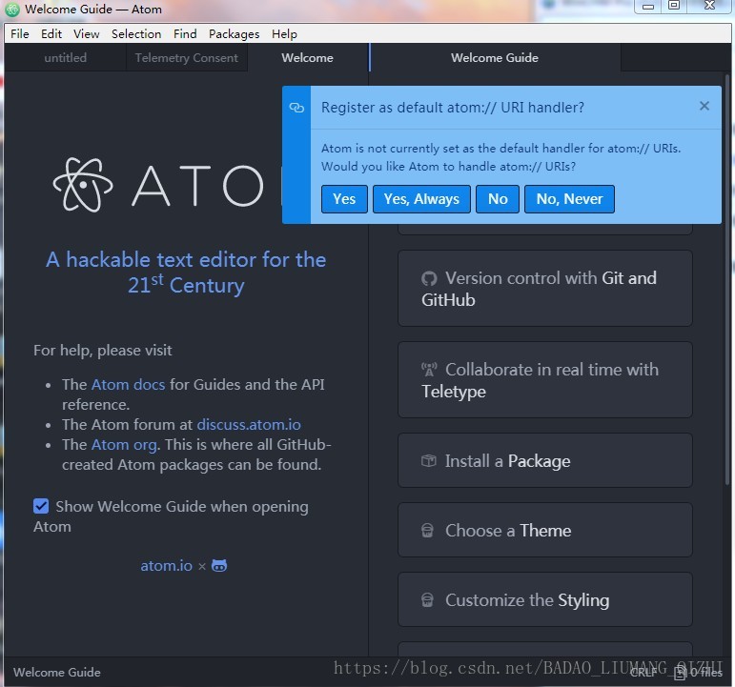Click the GitHub octocat icon beside atom.io
The image size is (735, 687).
pos(219,566)
